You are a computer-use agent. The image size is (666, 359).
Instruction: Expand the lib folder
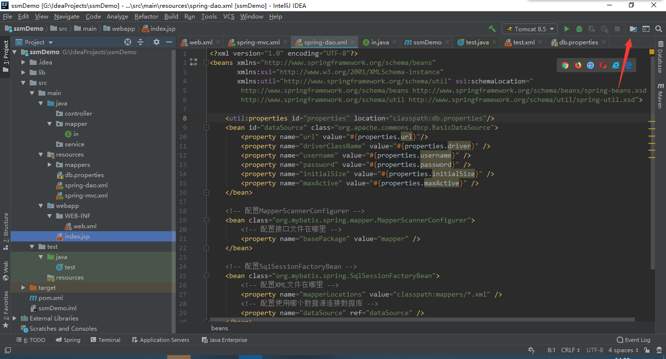point(23,73)
